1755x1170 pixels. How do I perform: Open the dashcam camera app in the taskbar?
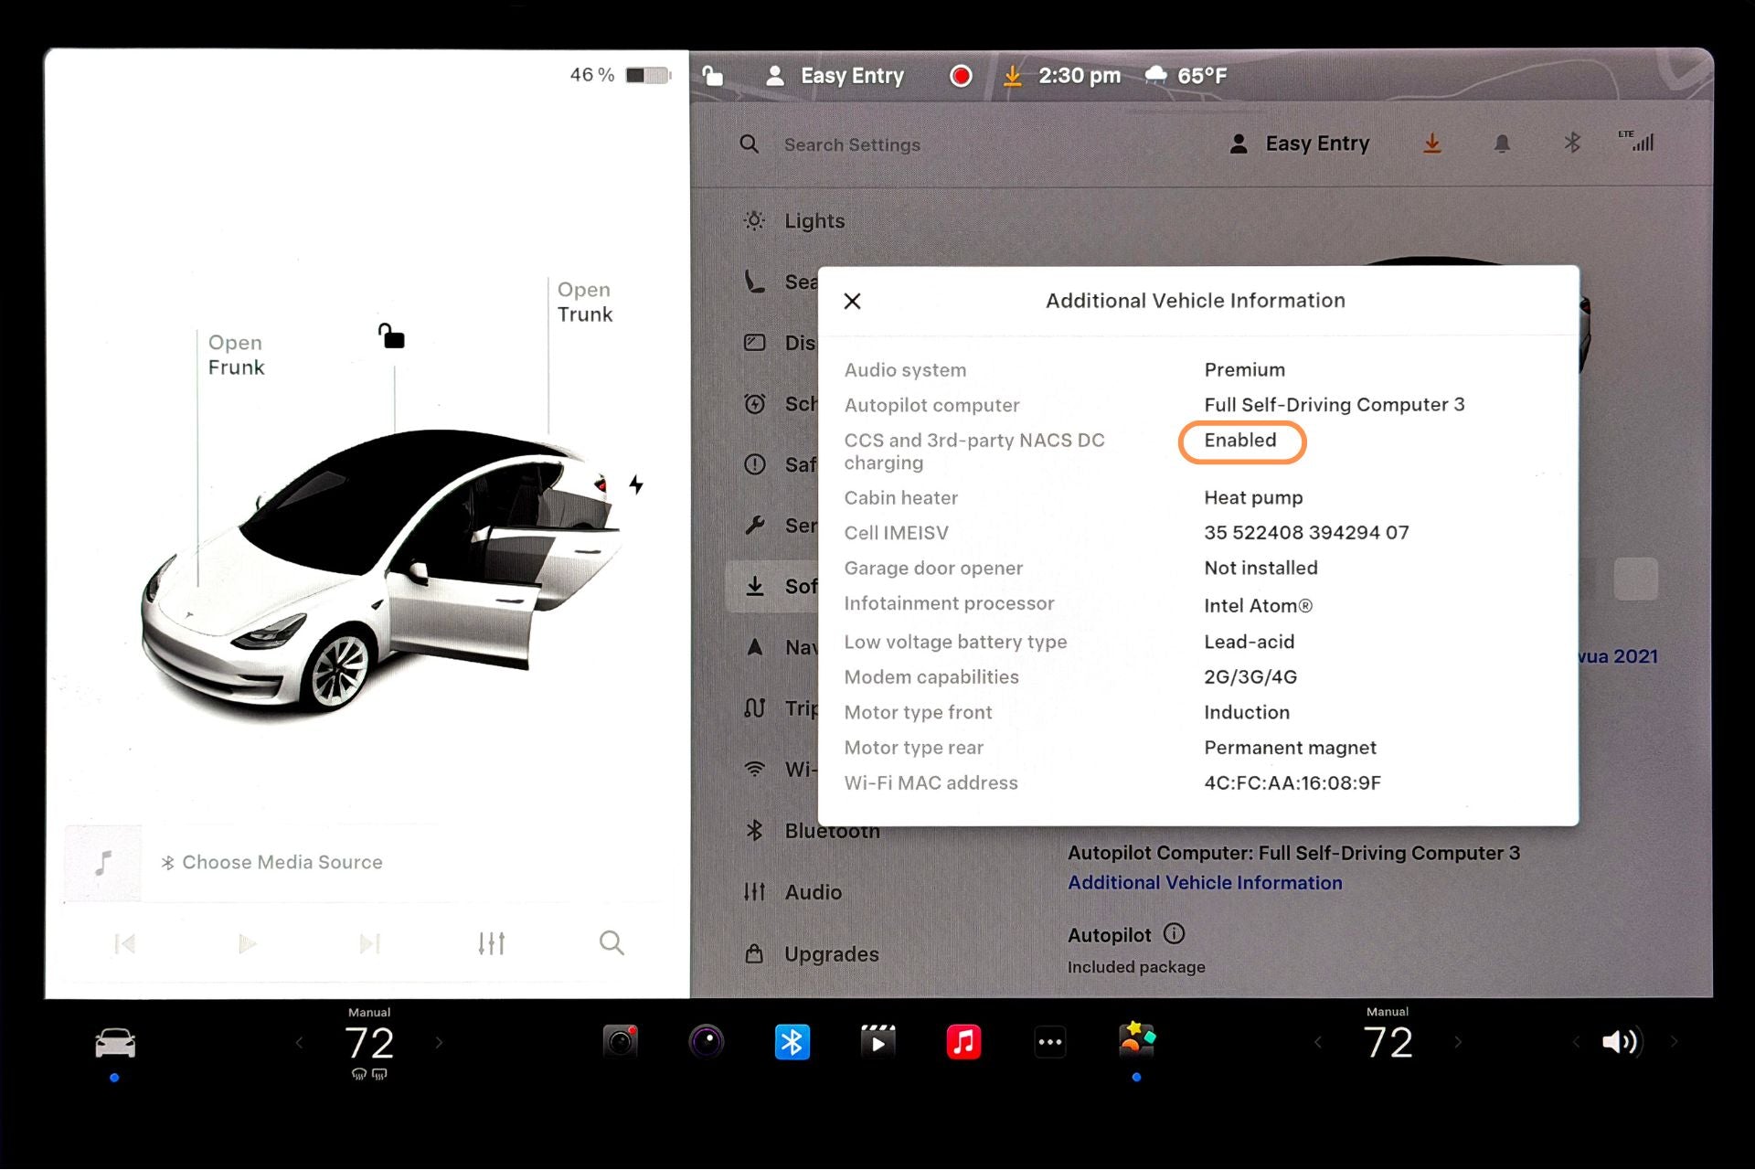(622, 1041)
